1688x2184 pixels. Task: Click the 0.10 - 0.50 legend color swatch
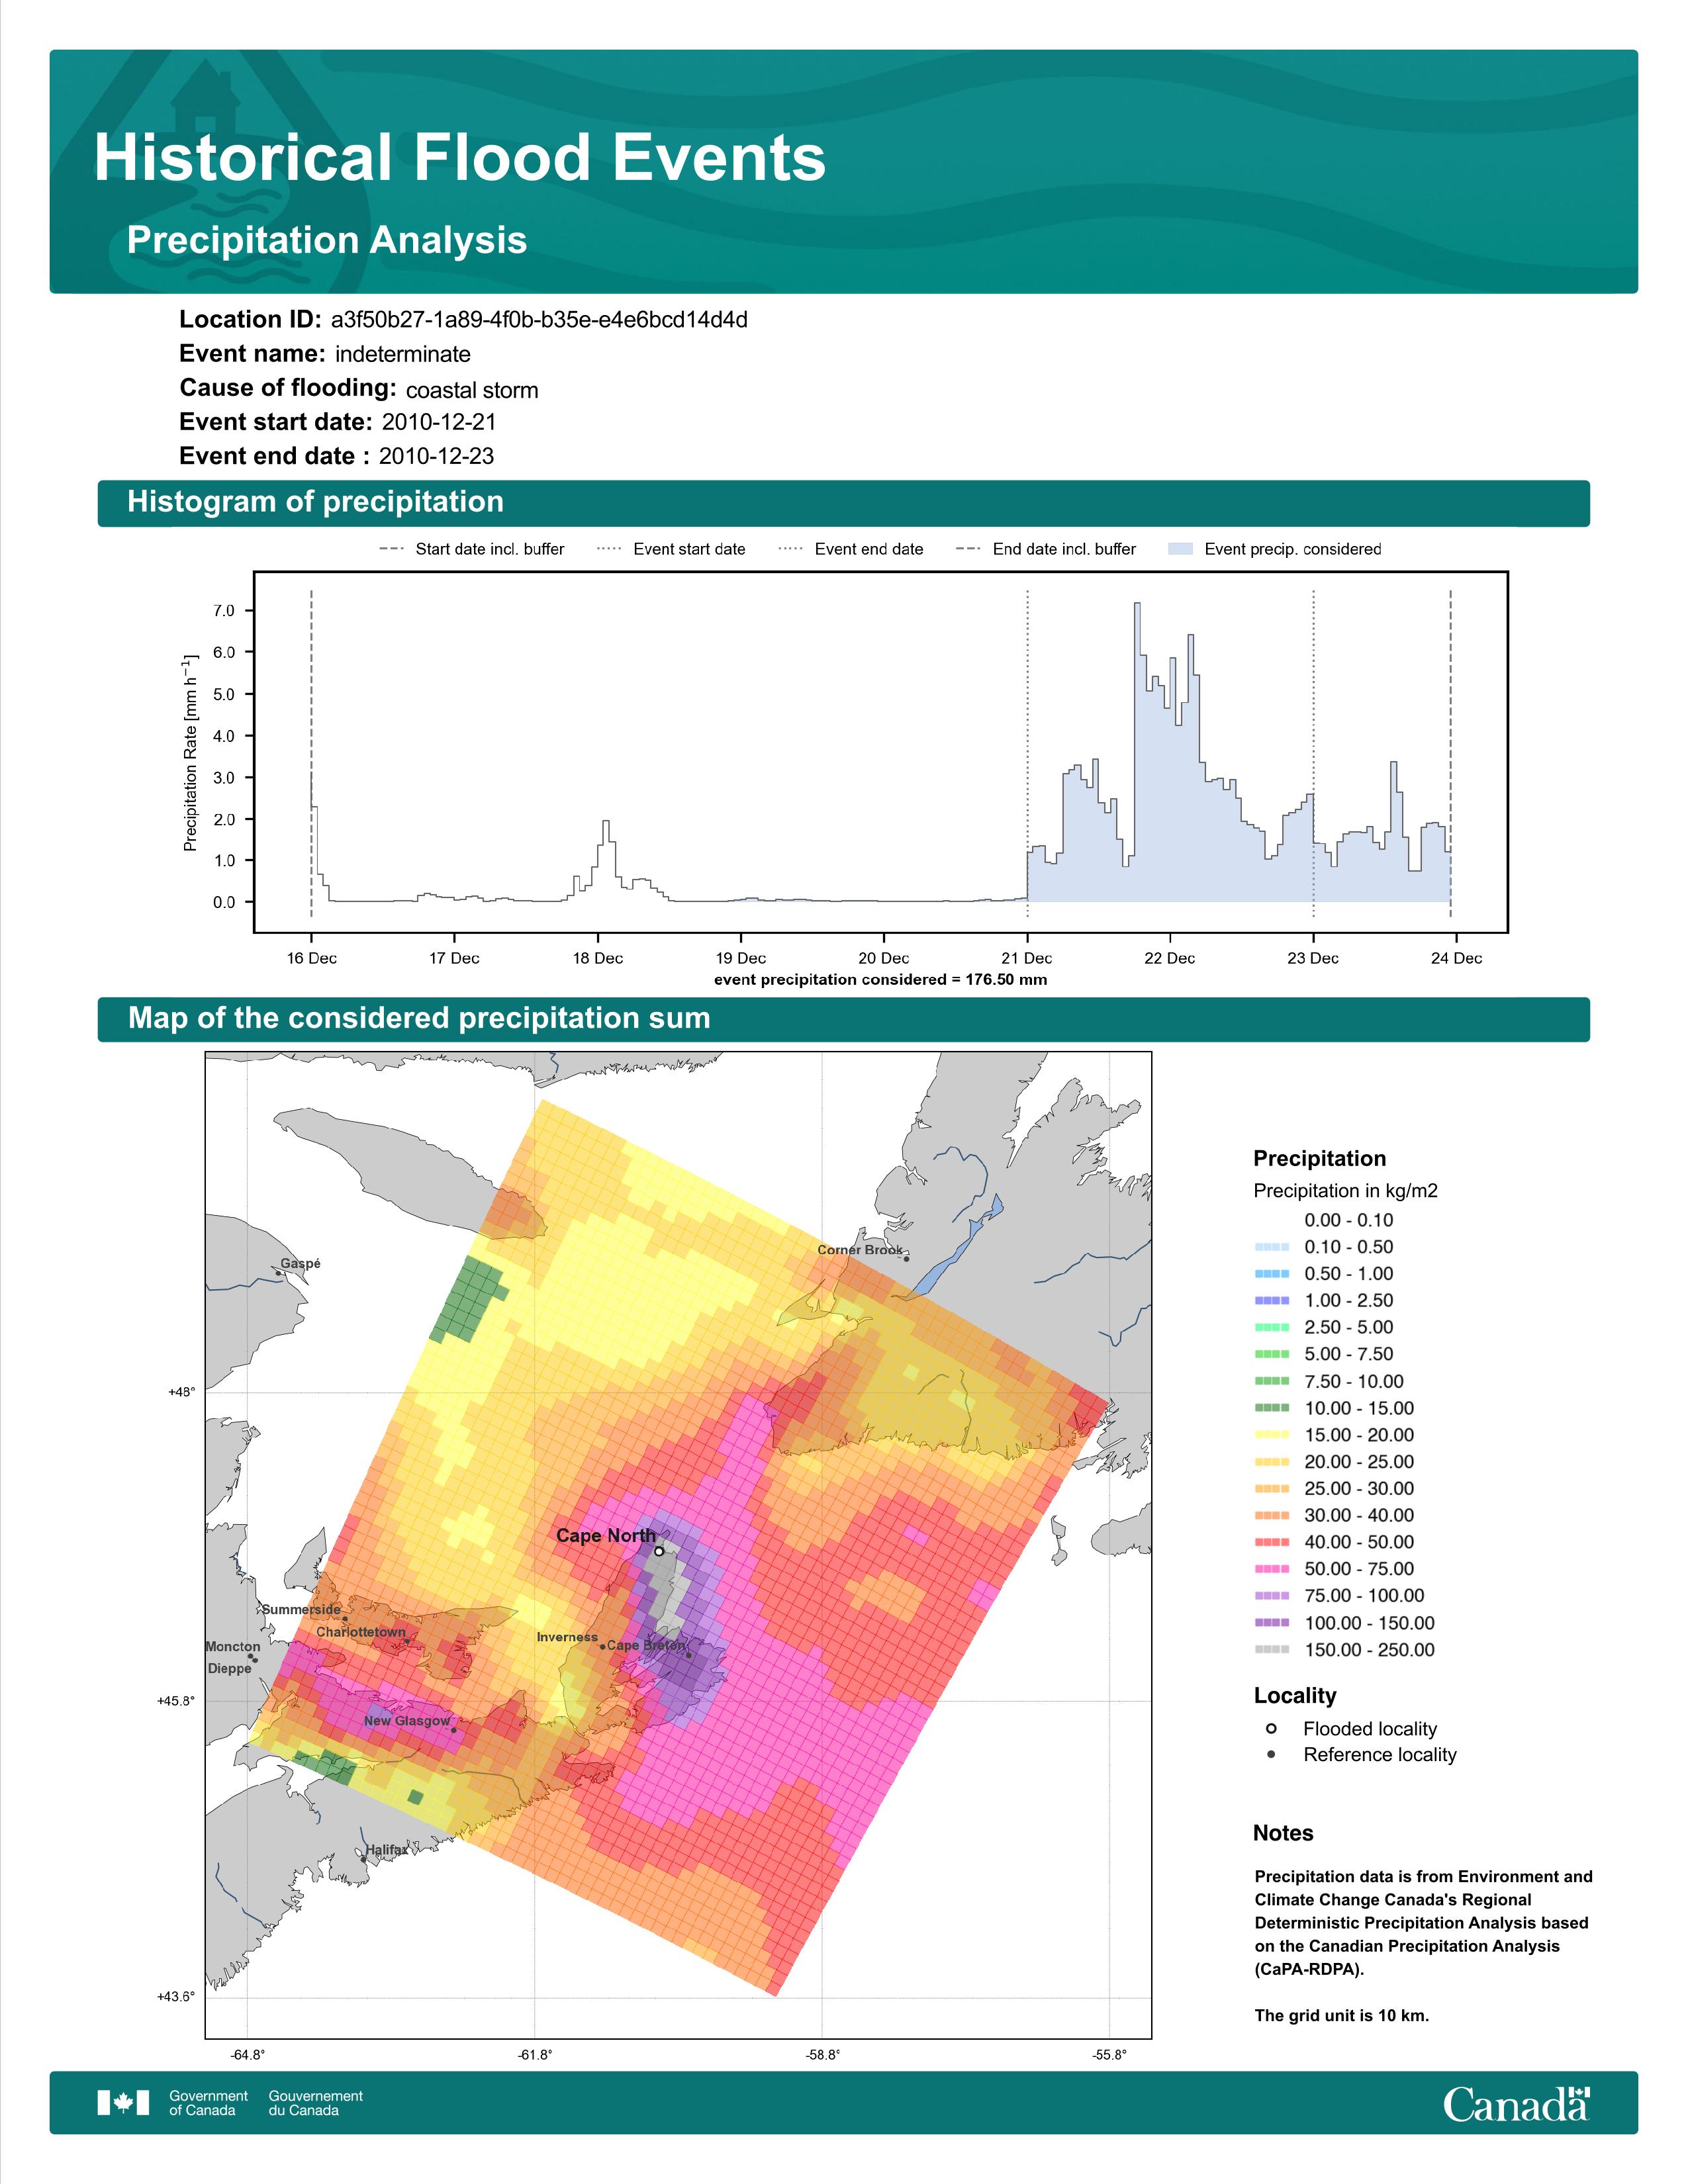coord(1271,1247)
